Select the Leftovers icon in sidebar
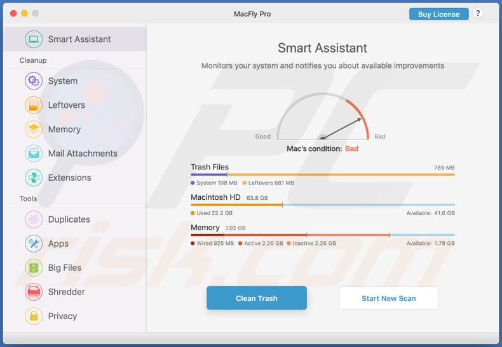This screenshot has width=502, height=347. pyautogui.click(x=34, y=105)
